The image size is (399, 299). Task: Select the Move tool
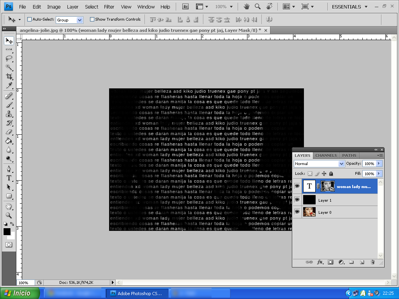click(9, 40)
